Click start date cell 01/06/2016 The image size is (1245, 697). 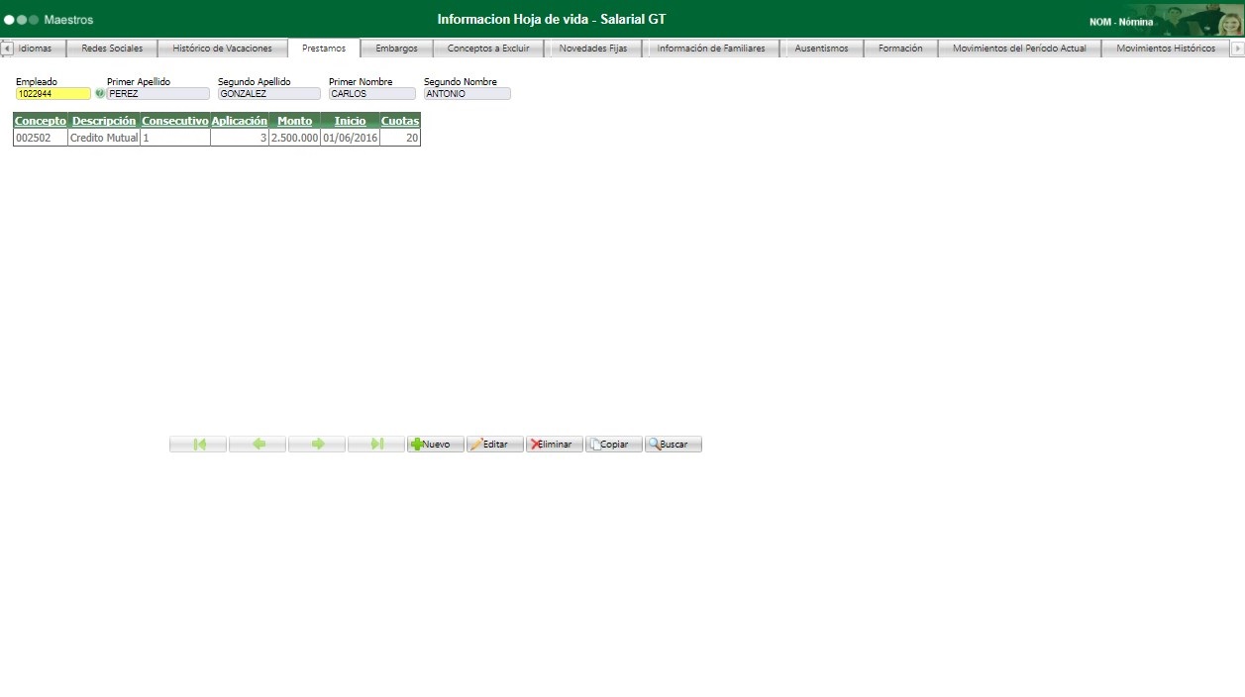[x=351, y=139]
